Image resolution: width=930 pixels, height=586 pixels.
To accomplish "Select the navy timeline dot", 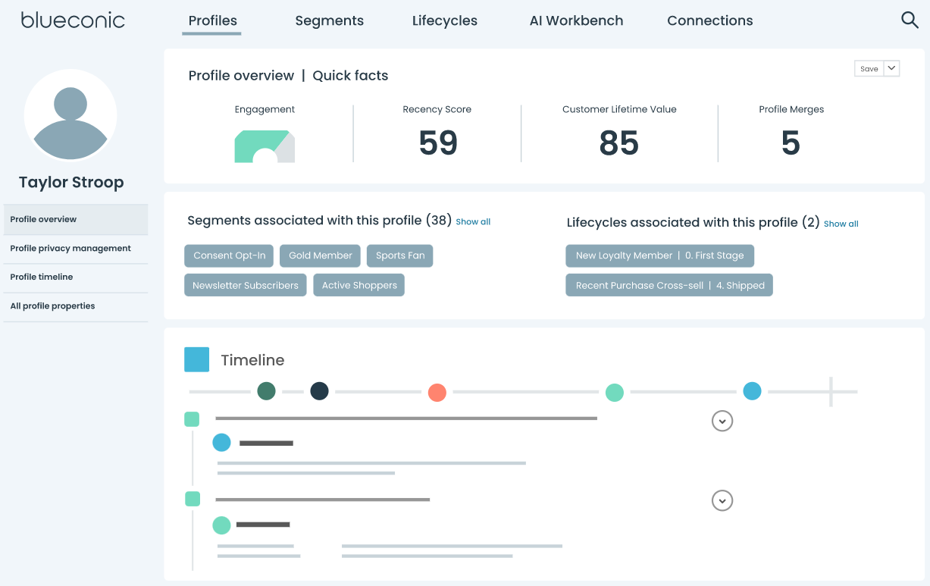I will coord(319,391).
